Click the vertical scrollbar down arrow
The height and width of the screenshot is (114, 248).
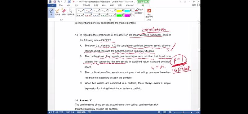pyautogui.click(x=199, y=109)
